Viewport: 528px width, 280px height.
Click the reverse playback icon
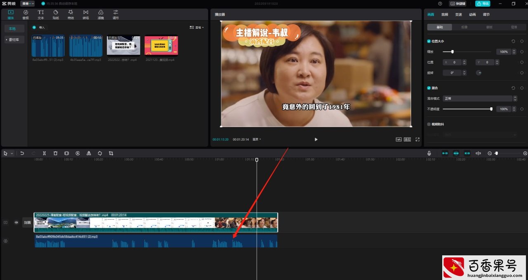[x=78, y=153]
